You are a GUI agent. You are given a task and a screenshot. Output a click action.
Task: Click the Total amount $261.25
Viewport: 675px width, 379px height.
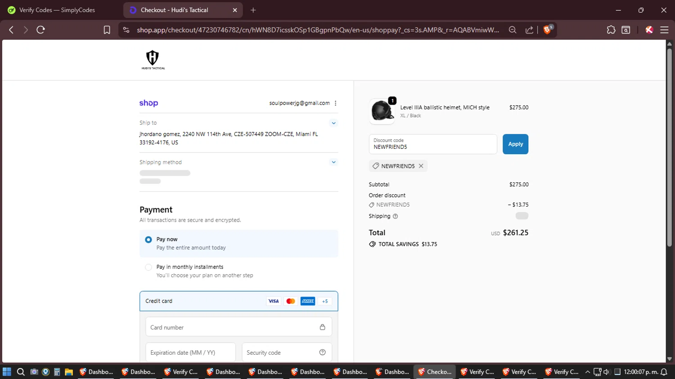[516, 232]
